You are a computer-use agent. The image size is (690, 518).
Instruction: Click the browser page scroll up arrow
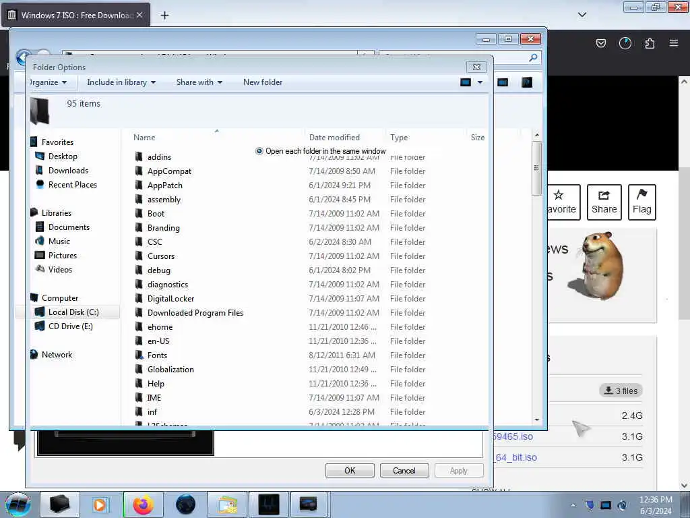coord(684,82)
